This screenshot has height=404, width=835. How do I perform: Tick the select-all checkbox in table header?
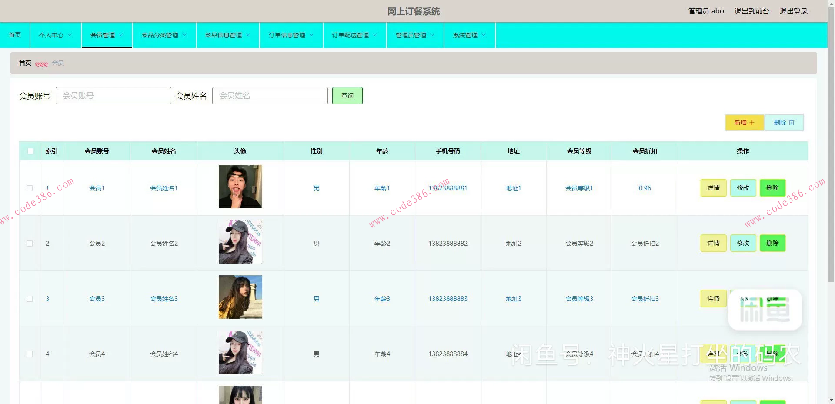[30, 151]
